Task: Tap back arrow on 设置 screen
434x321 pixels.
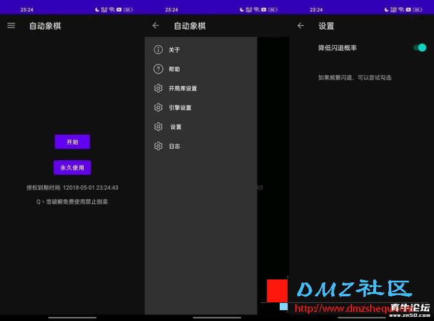Action: pos(301,26)
